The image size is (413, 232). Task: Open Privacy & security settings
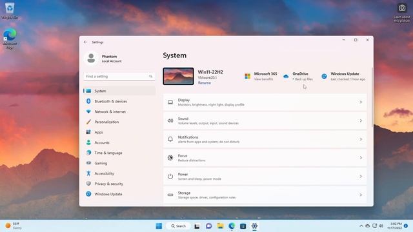pos(119,184)
